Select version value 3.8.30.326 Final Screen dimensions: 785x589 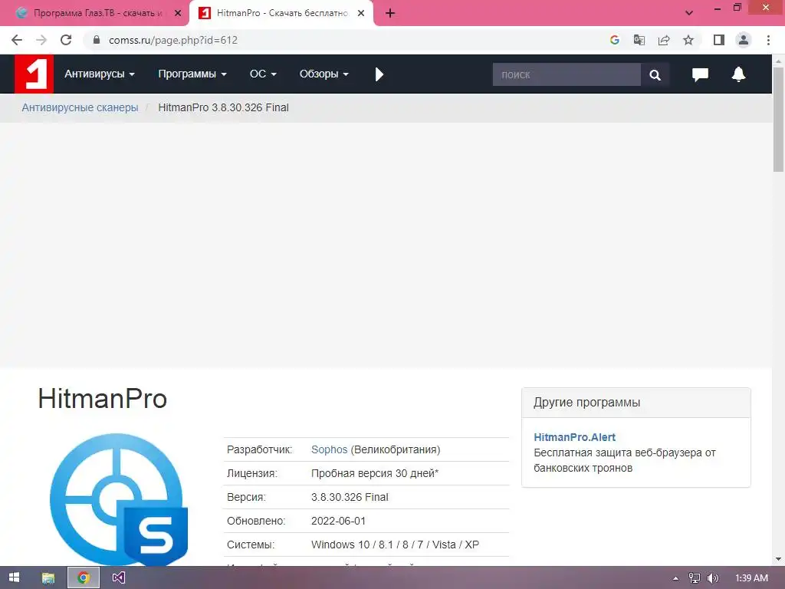(x=350, y=497)
